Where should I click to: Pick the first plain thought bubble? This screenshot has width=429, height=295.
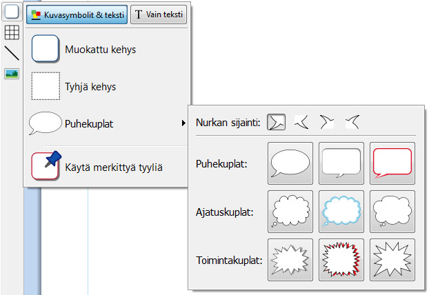coord(290,212)
